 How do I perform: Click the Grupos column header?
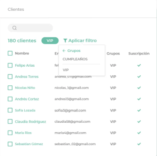pyautogui.click(x=113, y=54)
